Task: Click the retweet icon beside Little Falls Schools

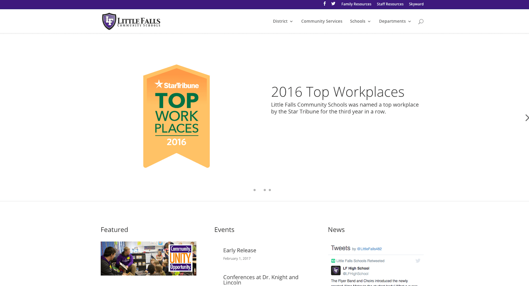Action: click(333, 261)
